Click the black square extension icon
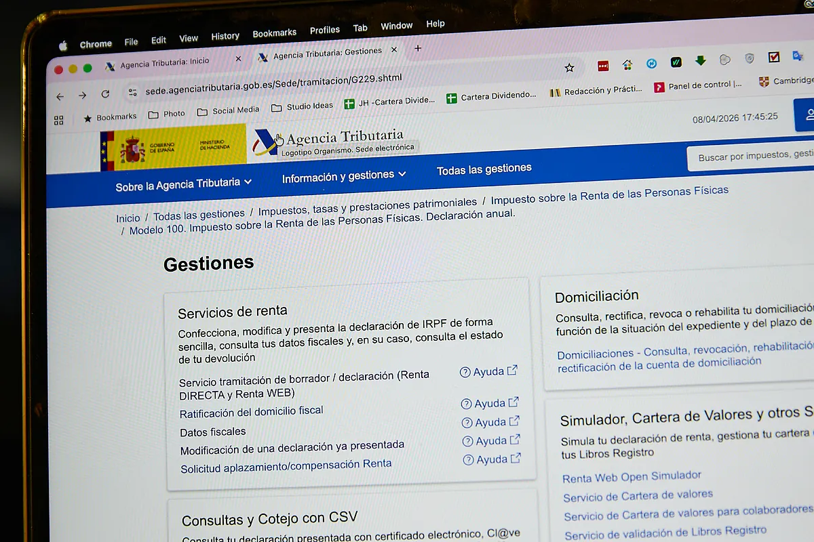The image size is (814, 542). [676, 62]
